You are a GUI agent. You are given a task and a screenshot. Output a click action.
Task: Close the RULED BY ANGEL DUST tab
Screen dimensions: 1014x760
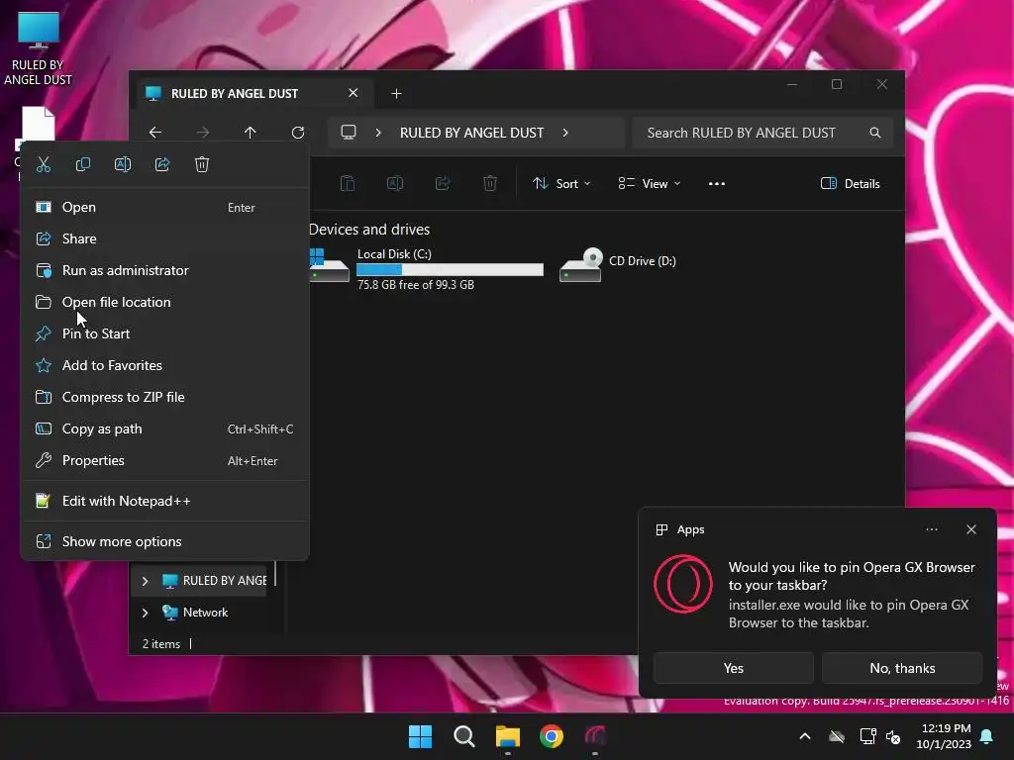(x=354, y=93)
